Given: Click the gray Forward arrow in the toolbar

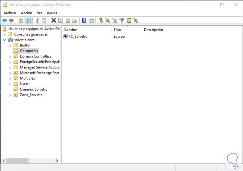Looking at the screenshot, I should [12, 20].
